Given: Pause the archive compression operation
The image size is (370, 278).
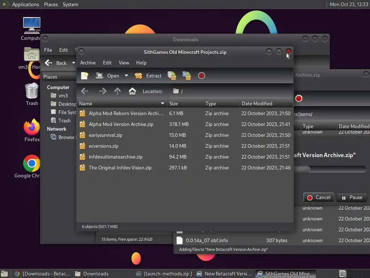Looking at the screenshot, I should [x=352, y=197].
